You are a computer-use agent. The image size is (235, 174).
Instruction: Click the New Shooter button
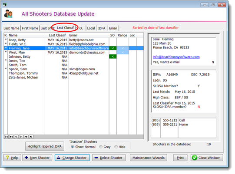(37, 158)
